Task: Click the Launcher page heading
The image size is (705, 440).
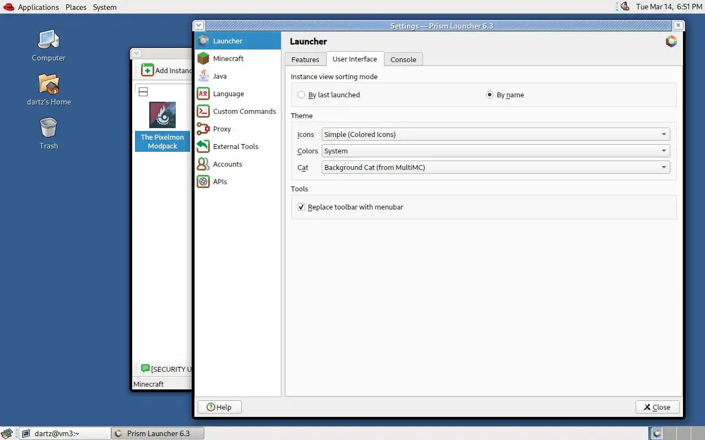Action: coord(308,41)
